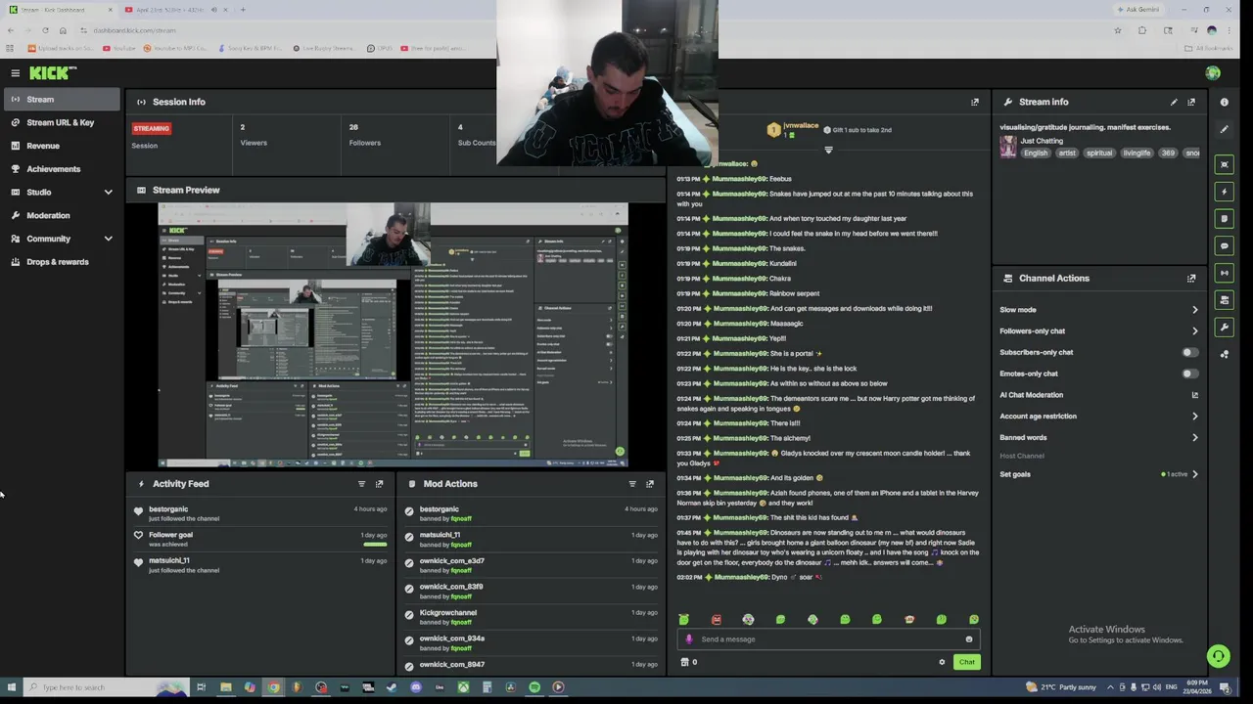
Task: Open Set goals arrow
Action: (1194, 474)
